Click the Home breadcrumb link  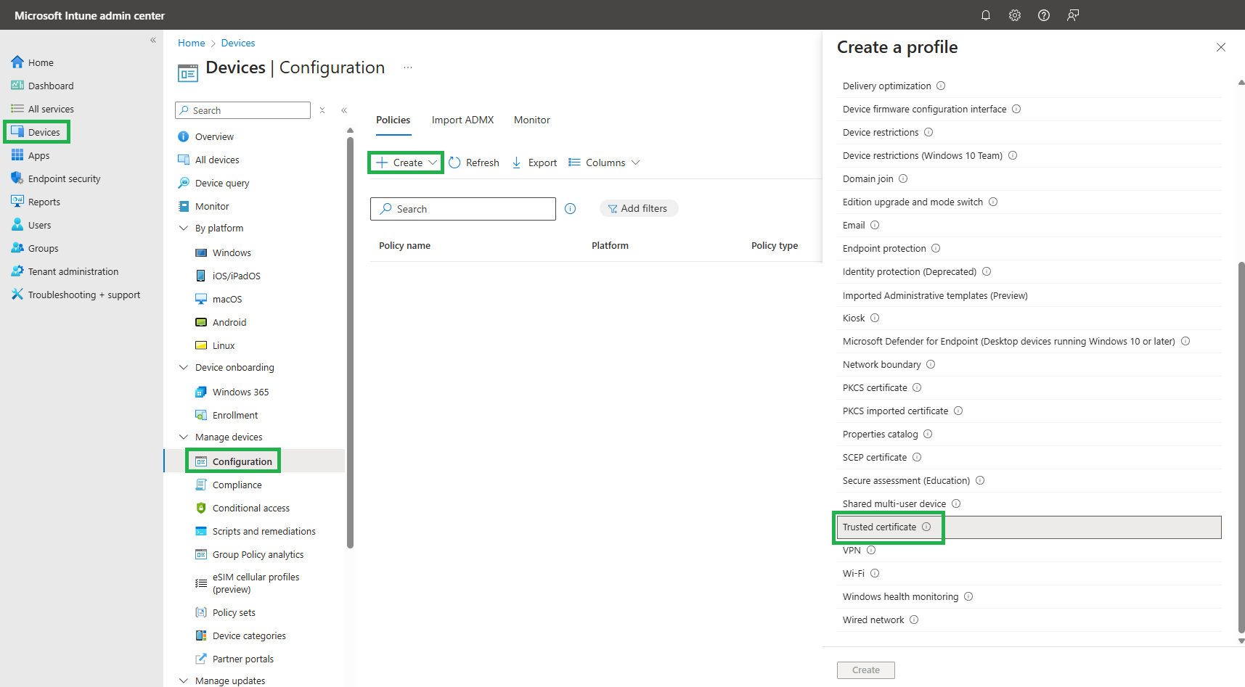coord(191,43)
